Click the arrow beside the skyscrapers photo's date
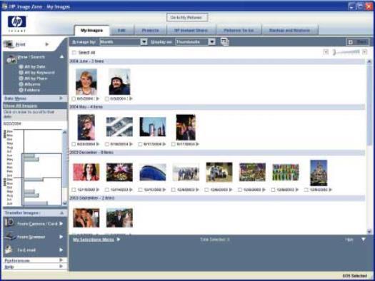This screenshot has width=375, height=281. pyautogui.click(x=164, y=144)
